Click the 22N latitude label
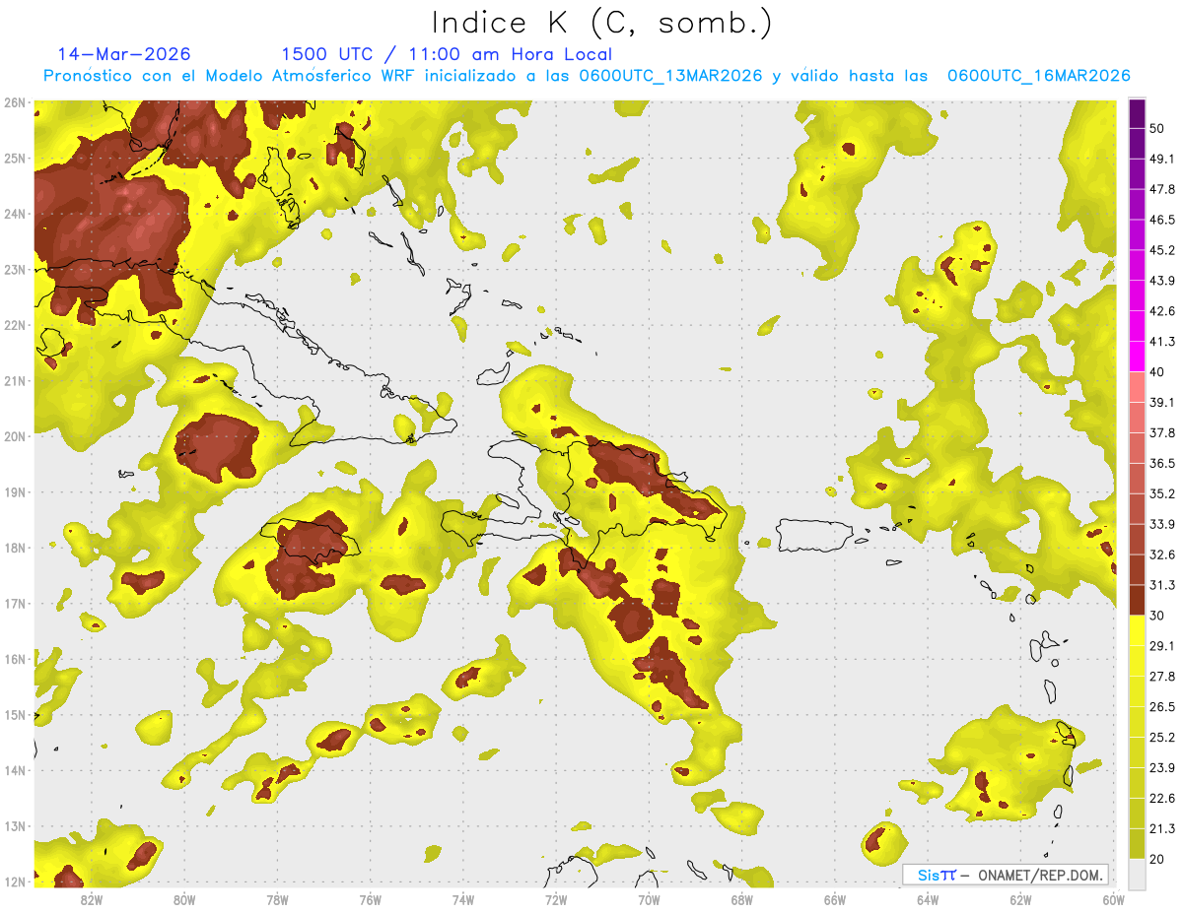The width and height of the screenshot is (1183, 913). click(x=15, y=325)
